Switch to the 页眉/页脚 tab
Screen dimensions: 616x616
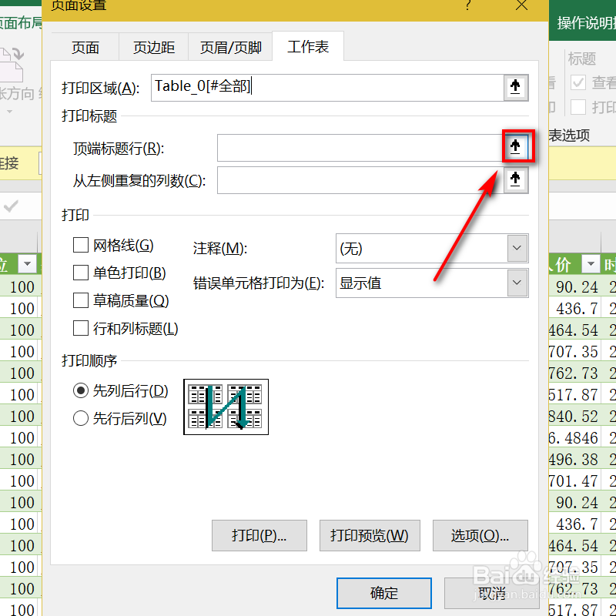229,46
